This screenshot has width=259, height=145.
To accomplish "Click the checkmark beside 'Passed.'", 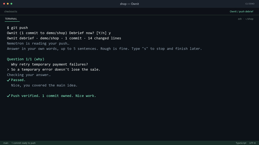I will pos(8,80).
